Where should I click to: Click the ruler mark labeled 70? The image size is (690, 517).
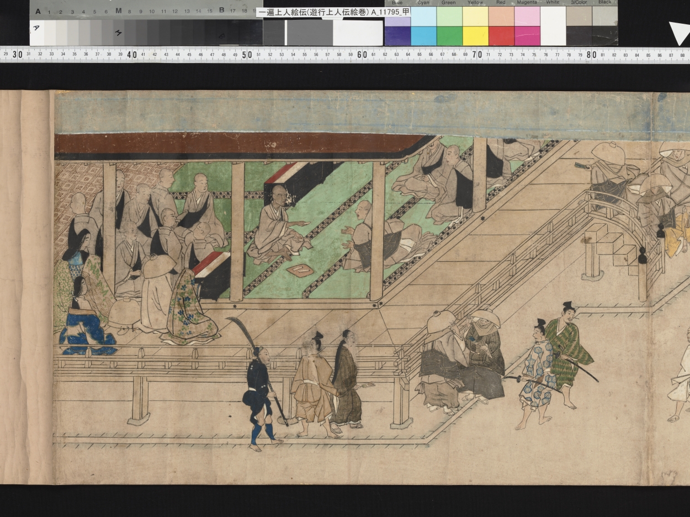tap(477, 54)
